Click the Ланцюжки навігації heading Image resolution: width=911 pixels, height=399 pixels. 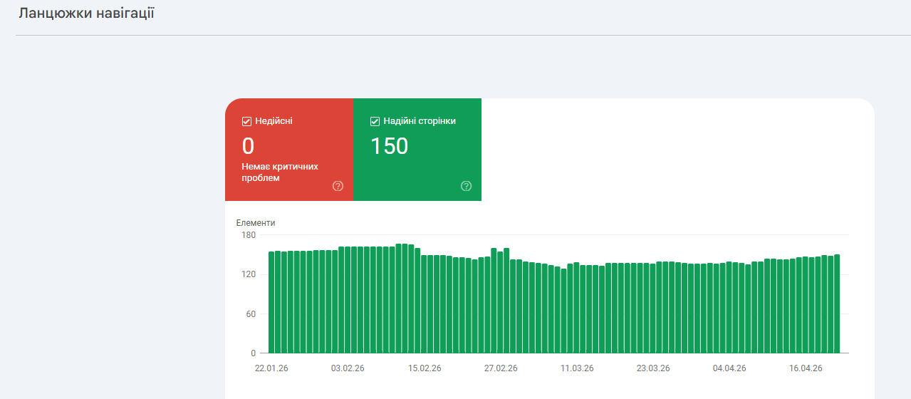coord(86,14)
